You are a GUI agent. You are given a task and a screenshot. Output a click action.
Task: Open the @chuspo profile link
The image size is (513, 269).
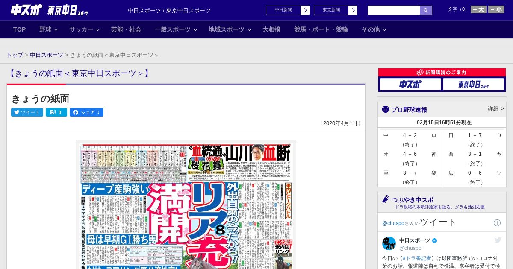click(393, 223)
